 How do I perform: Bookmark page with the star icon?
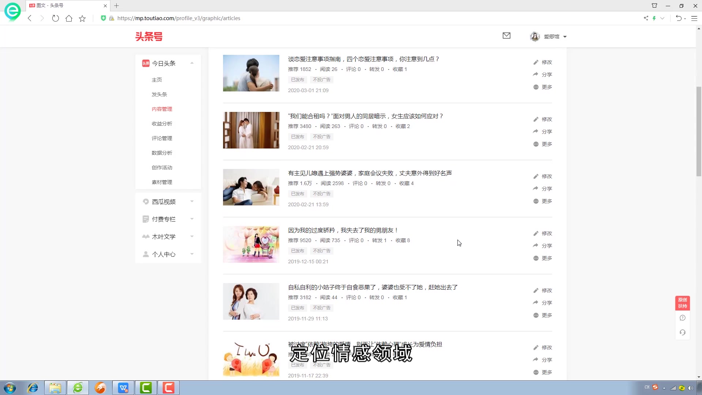(x=82, y=18)
